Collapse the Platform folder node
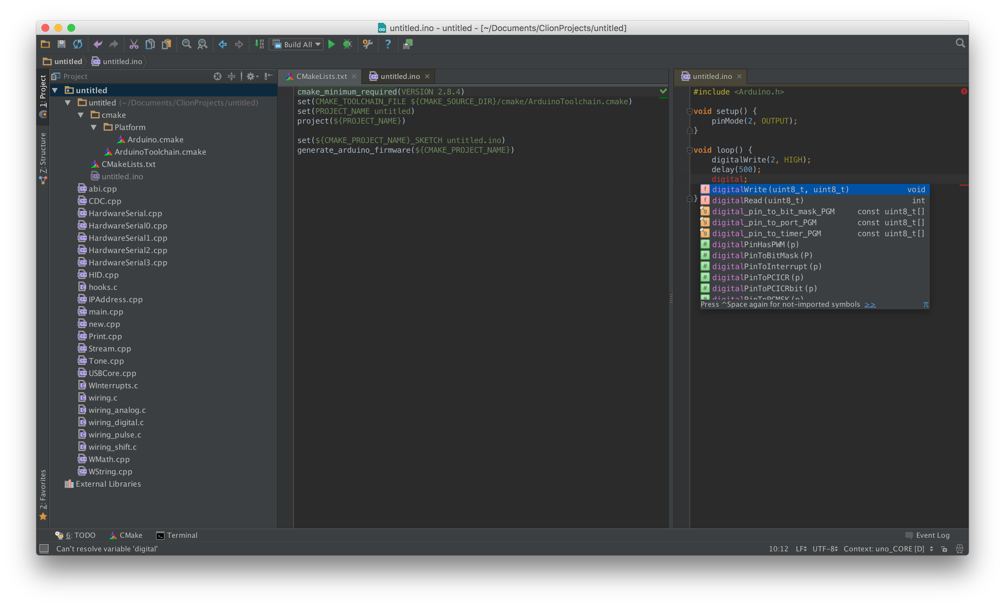The width and height of the screenshot is (1005, 607). (94, 127)
